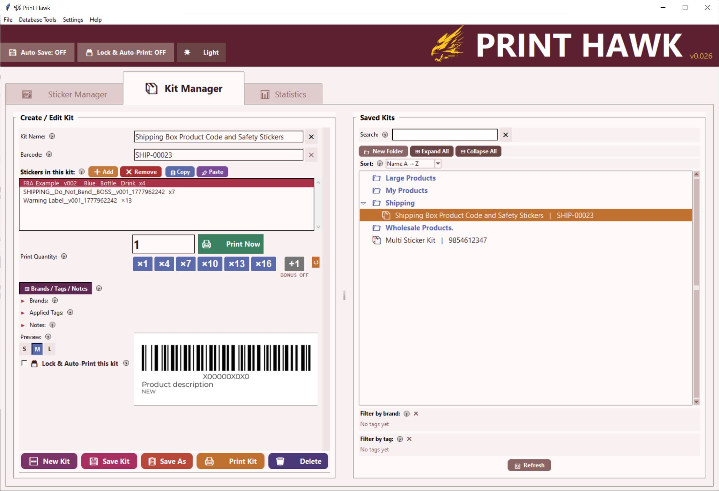Viewport: 719px width, 491px height.
Task: Click the Stickers in this kit help icon
Action: tap(82, 172)
